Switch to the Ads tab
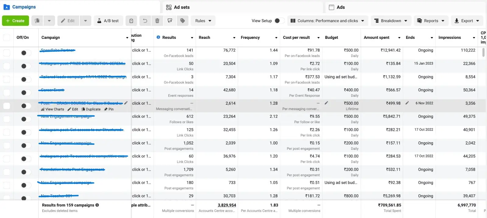This screenshot has width=487, height=218. 340,7
